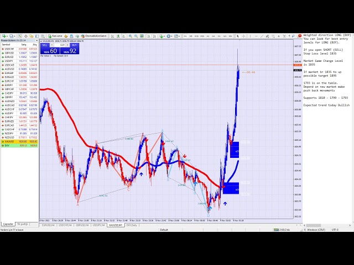Switch to the DXY,Daily chart tab
Image resolution: width=354 pixels, height=265 pixels.
132,225
